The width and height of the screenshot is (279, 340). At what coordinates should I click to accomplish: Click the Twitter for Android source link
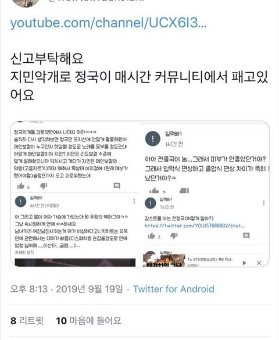[x=173, y=289]
